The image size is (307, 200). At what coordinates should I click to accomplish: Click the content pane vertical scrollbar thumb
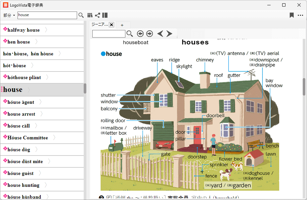[304, 87]
